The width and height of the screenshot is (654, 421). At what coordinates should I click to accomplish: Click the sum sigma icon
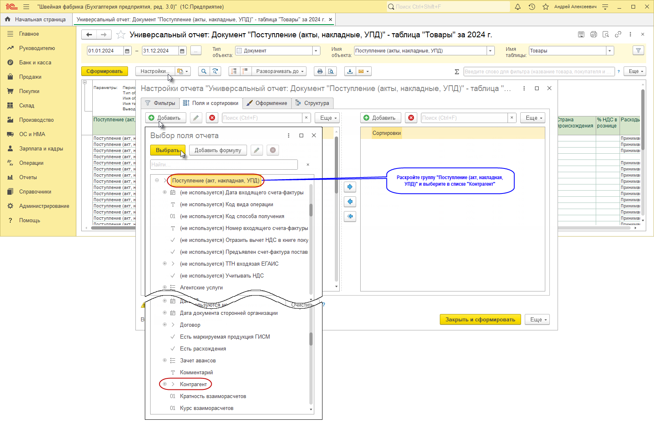coord(457,72)
